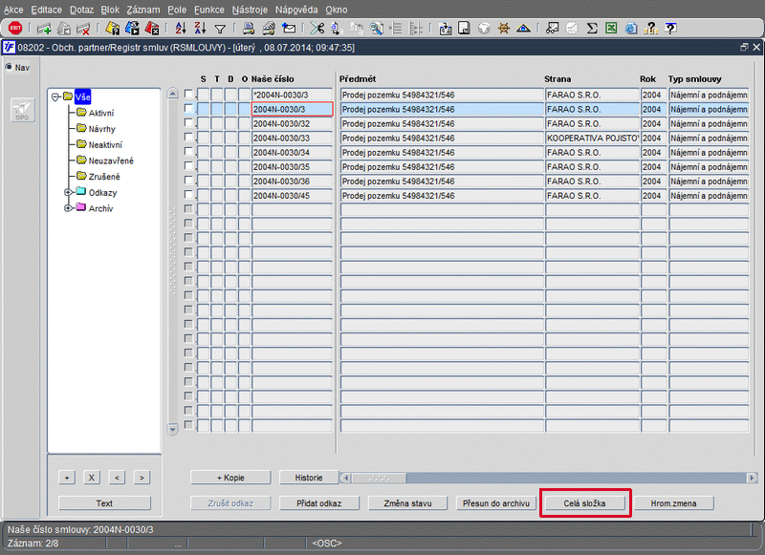Toggle the Nav radio button
The image size is (765, 555).
coord(9,67)
